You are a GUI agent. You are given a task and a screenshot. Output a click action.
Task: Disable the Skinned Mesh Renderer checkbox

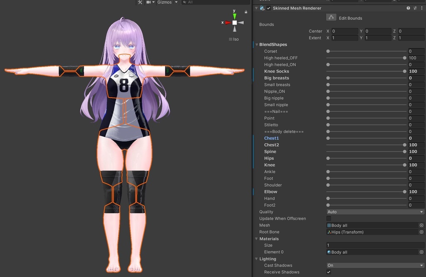[269, 8]
